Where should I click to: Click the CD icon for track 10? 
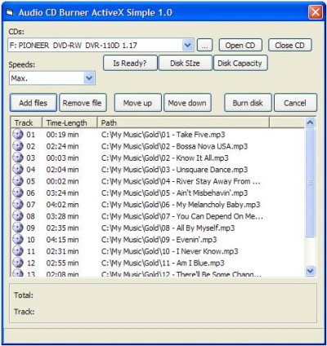click(x=18, y=240)
